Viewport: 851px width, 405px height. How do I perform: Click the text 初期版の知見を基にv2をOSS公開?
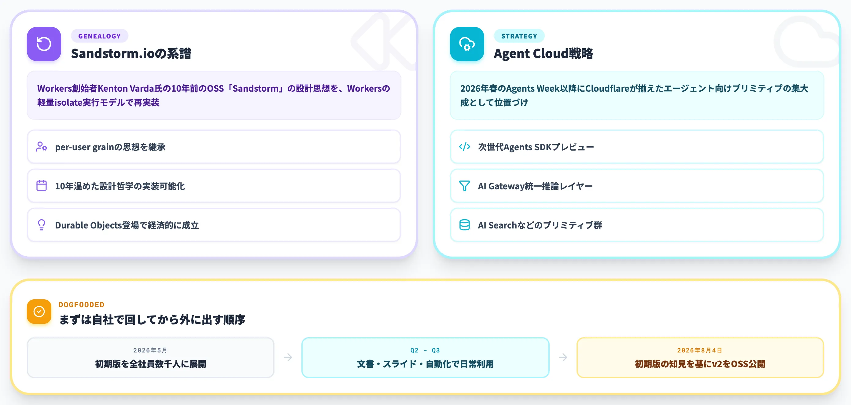tap(700, 364)
